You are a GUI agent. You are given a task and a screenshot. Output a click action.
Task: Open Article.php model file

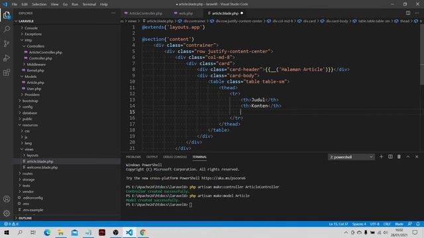[x=35, y=83]
